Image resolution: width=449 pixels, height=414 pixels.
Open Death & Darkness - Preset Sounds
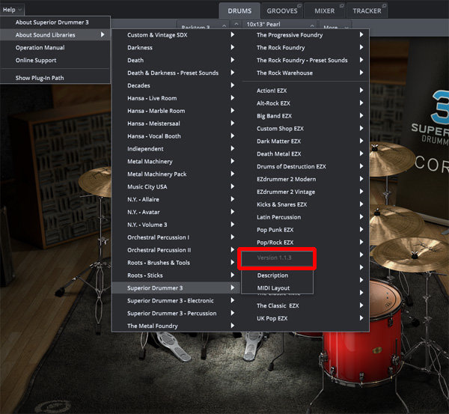175,73
